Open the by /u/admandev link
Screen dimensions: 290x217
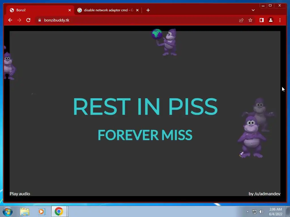coord(265,194)
